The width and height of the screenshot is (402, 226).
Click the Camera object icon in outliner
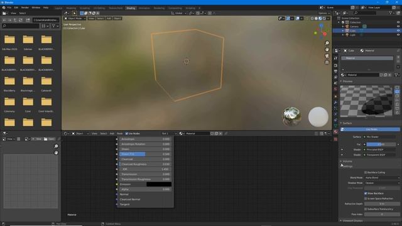coord(347,26)
